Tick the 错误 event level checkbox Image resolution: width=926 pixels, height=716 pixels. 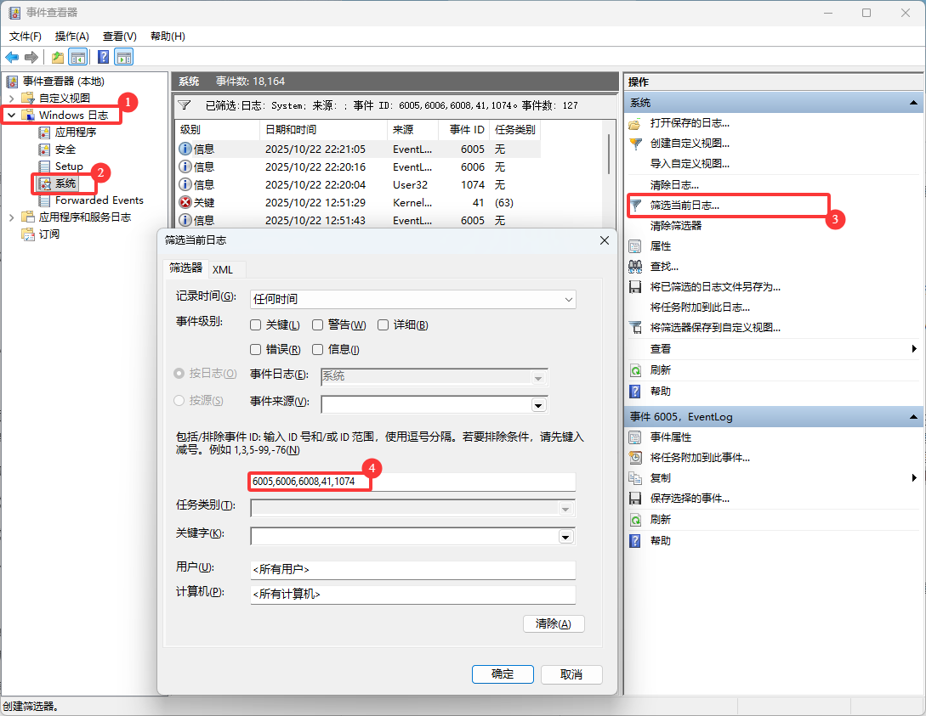pos(256,350)
